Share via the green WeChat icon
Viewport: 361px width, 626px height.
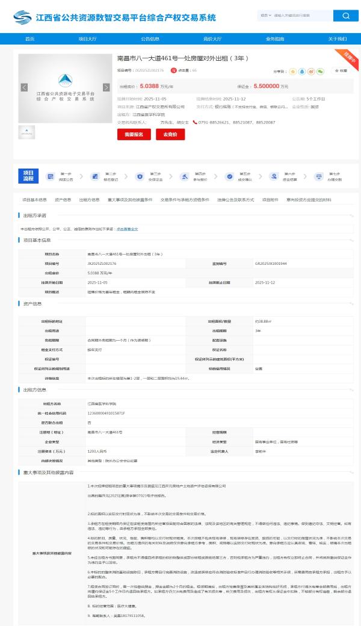(x=321, y=71)
